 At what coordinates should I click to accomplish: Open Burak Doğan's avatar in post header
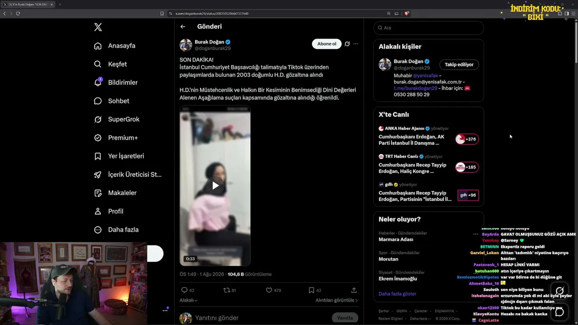pos(186,45)
